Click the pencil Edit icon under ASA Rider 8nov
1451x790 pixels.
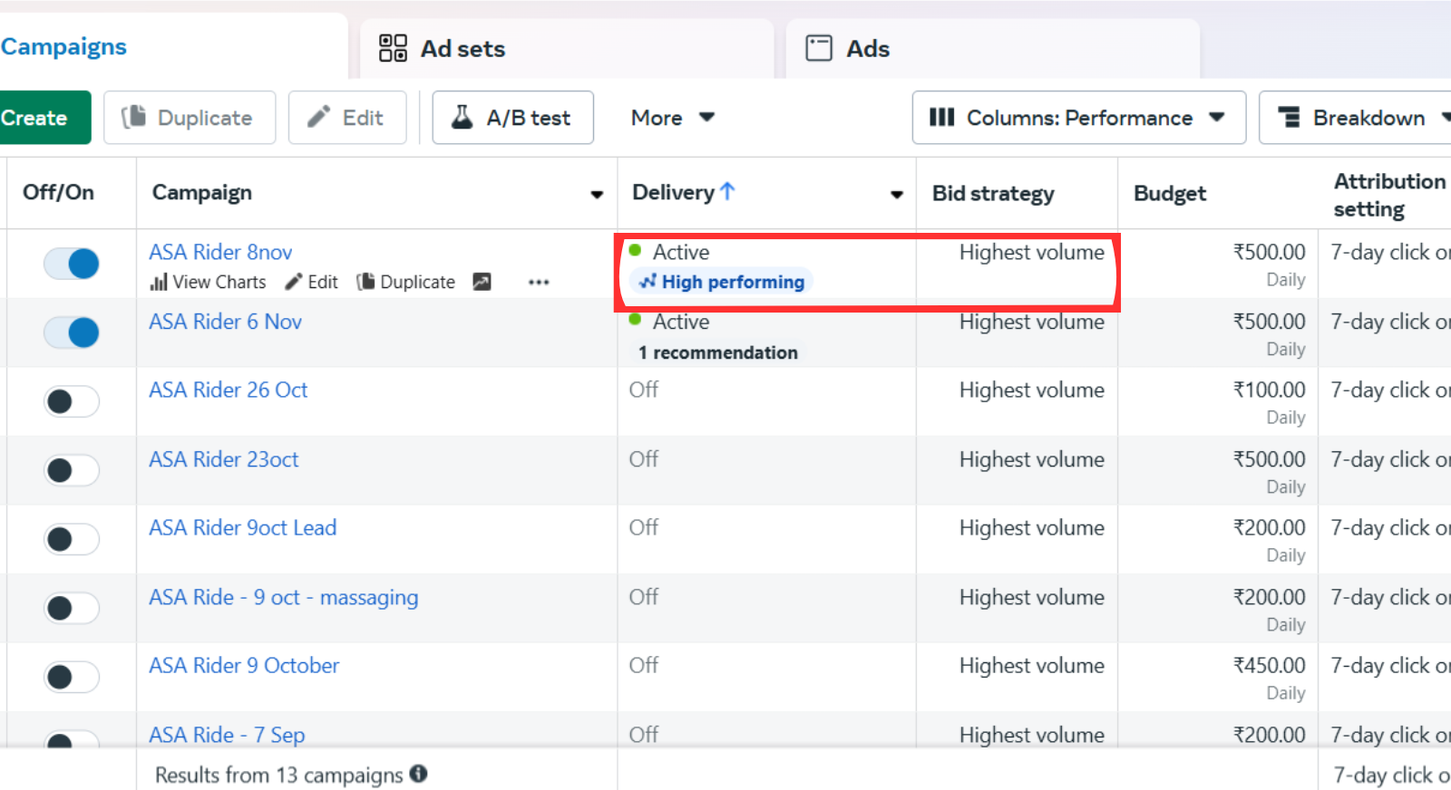click(x=294, y=283)
